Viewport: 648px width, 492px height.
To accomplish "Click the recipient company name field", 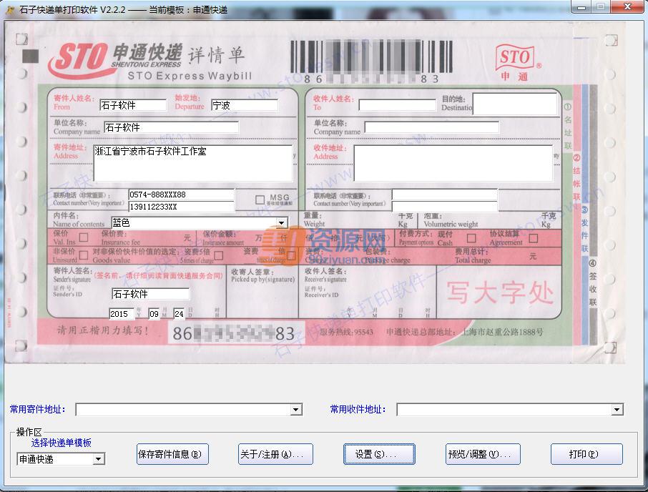I will [431, 127].
